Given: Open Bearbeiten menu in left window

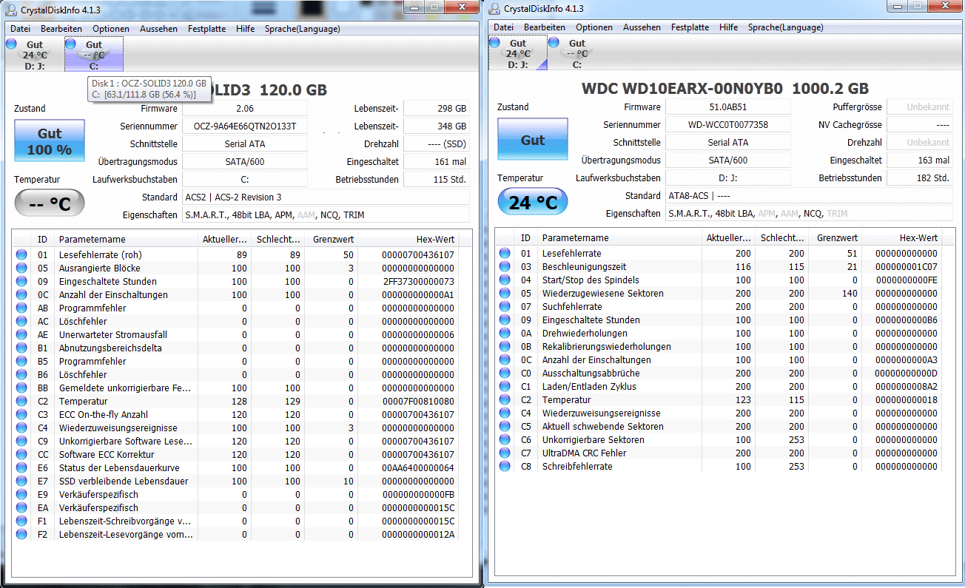Looking at the screenshot, I should click(x=61, y=29).
